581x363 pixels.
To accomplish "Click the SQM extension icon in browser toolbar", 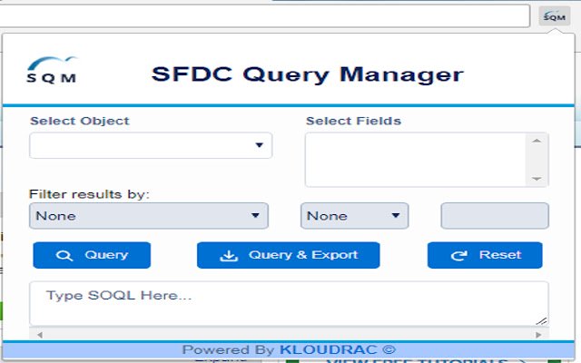I will (554, 16).
